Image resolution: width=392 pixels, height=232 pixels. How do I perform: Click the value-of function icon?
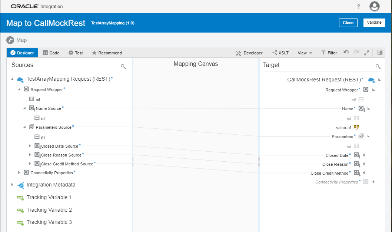(356, 127)
